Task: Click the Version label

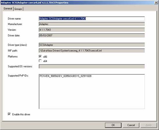Action: click(12, 30)
